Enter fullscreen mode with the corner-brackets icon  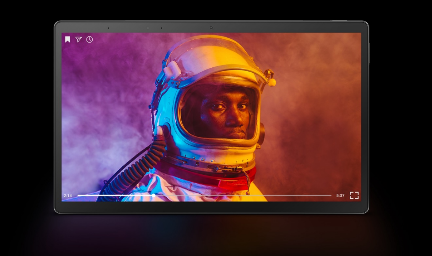354,195
